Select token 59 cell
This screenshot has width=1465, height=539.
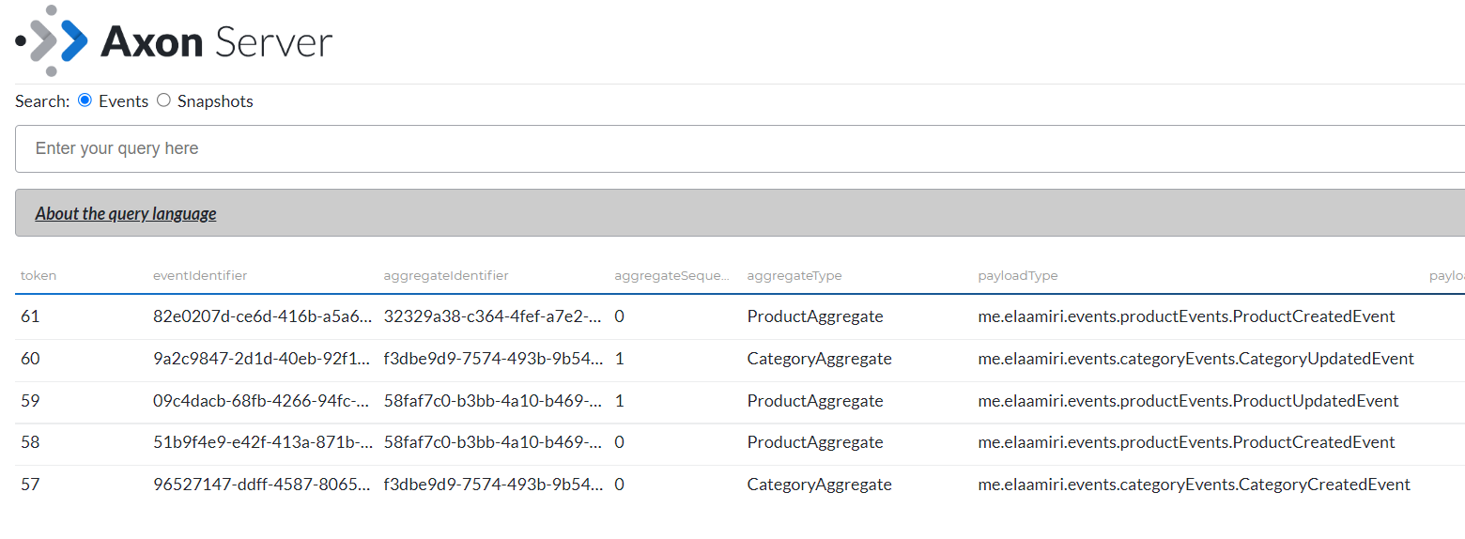[30, 401]
